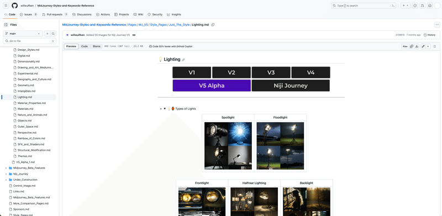Screen dimensions: 442x216
Task: Click the Raw button
Action: [405, 46]
